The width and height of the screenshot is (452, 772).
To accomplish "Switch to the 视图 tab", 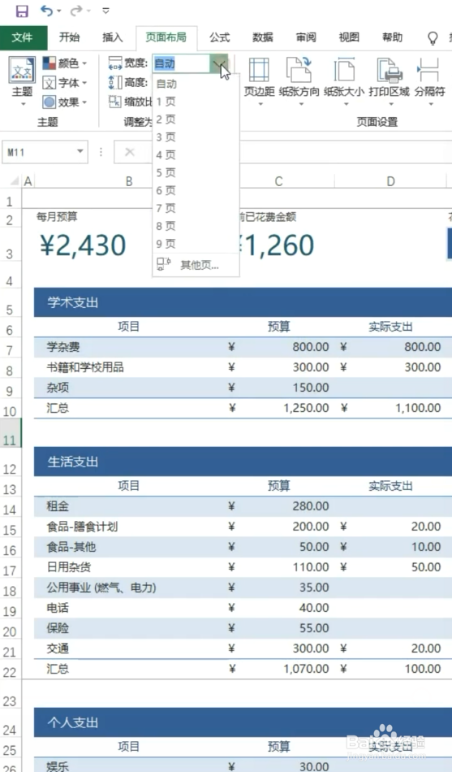I will [x=349, y=37].
